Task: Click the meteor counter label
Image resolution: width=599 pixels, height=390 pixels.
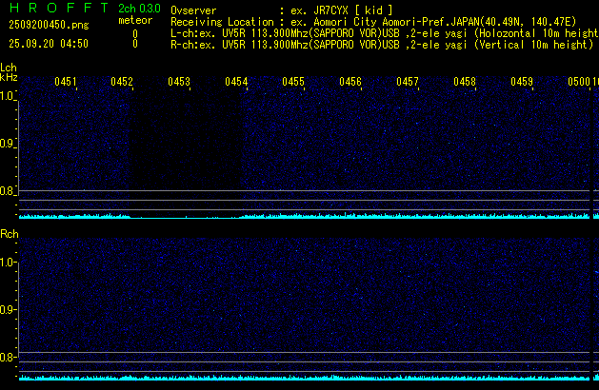Action: tap(135, 20)
